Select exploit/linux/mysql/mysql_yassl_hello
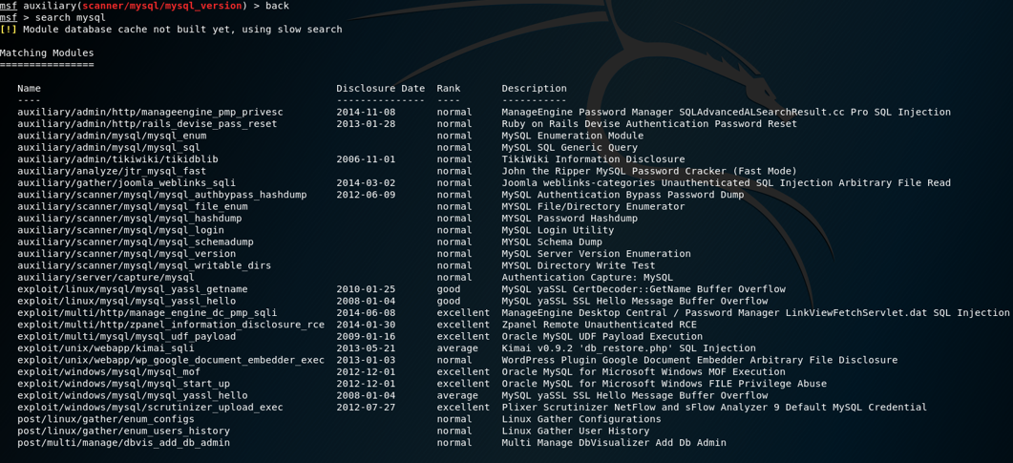Screen dimensions: 1013x463 (127, 301)
